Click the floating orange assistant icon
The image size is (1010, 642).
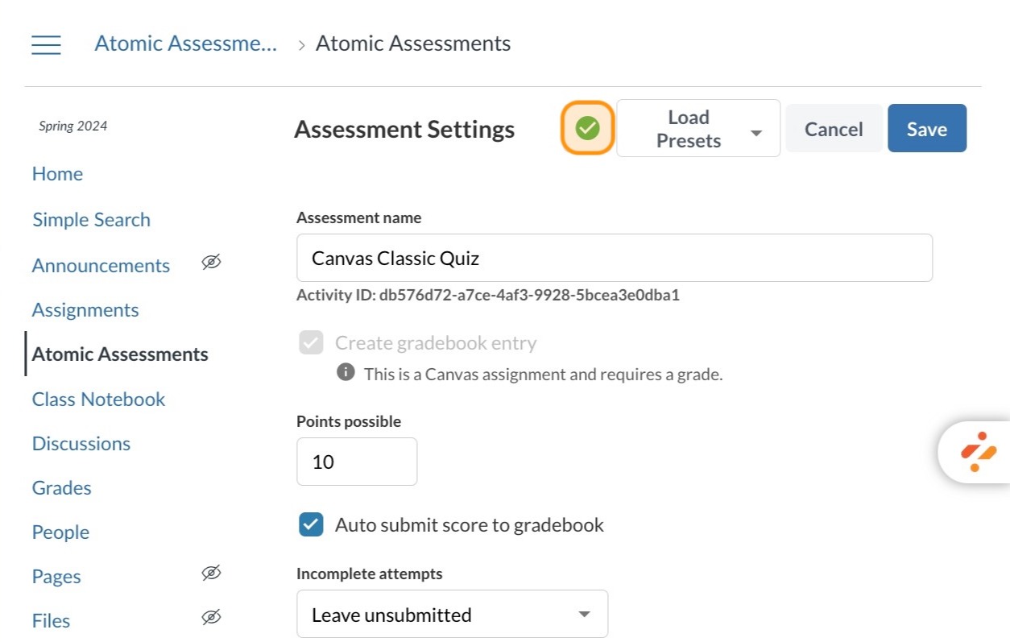[x=978, y=452]
